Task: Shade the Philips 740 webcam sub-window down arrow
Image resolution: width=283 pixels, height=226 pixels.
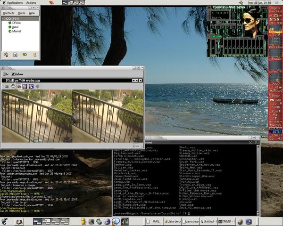Action: click(x=133, y=81)
